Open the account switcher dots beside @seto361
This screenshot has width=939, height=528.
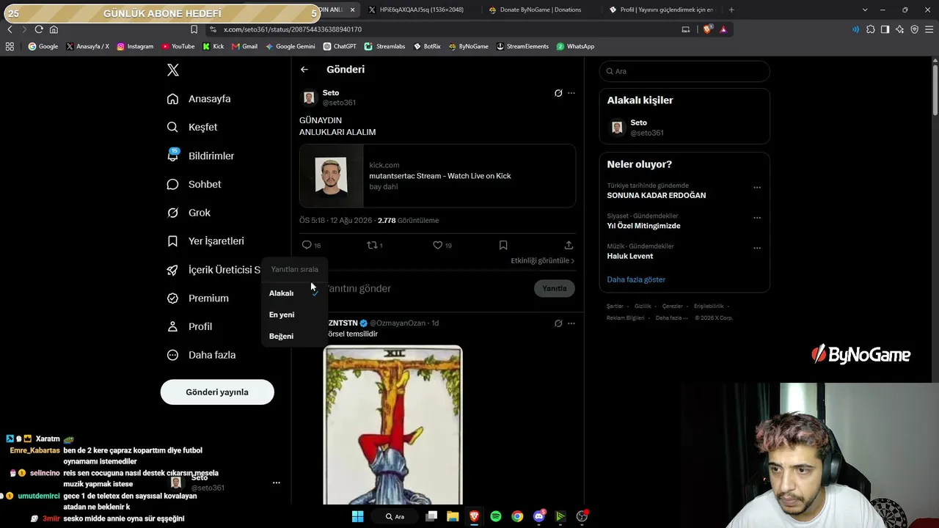click(276, 483)
